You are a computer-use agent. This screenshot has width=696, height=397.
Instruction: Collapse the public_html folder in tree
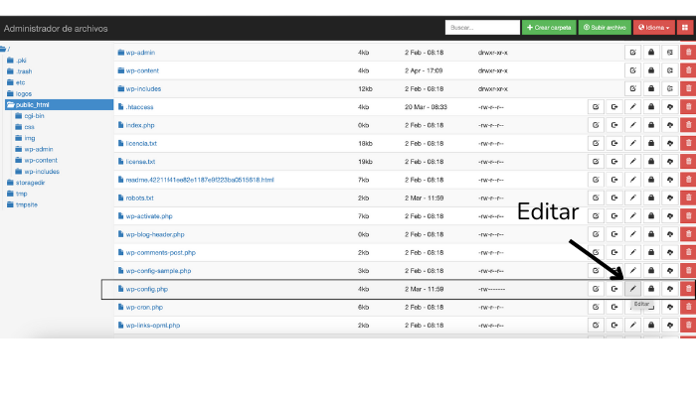(10, 104)
